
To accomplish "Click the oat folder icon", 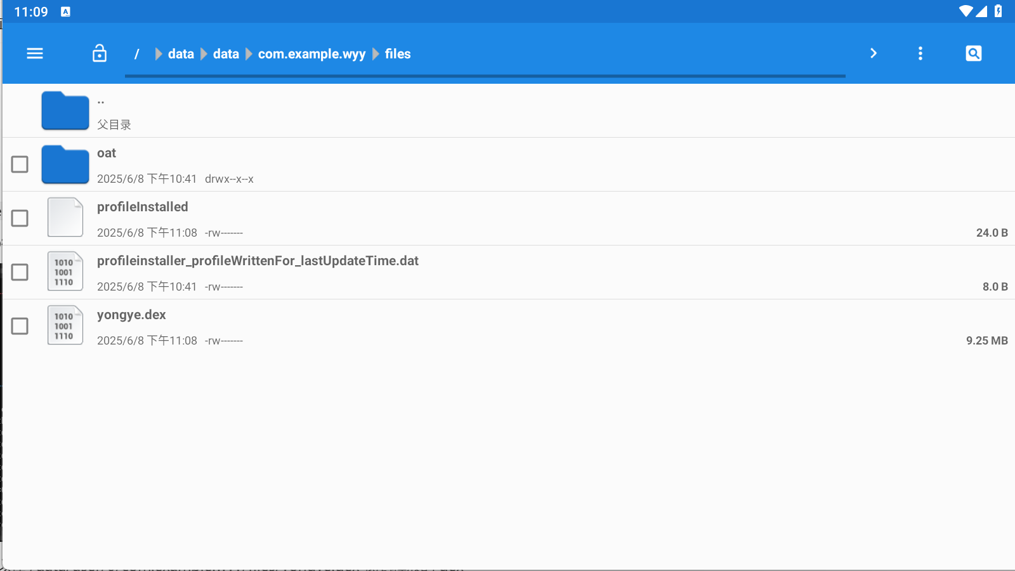I will [65, 164].
